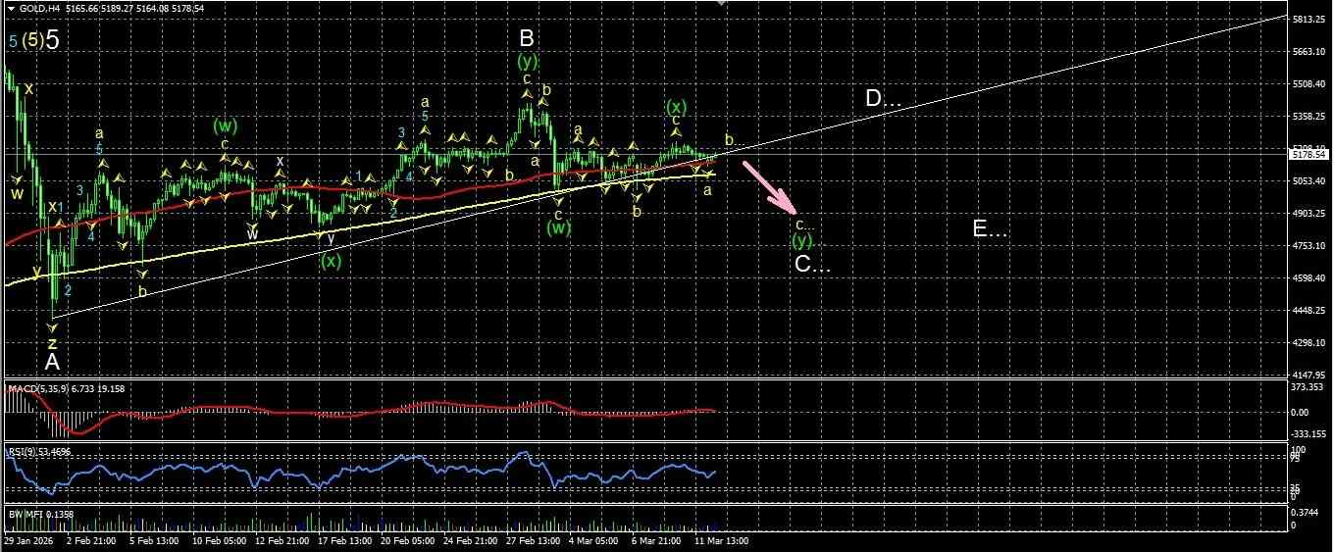The height and width of the screenshot is (552, 1334).
Task: Select the yellow (5) wave label
Action: coord(31,40)
